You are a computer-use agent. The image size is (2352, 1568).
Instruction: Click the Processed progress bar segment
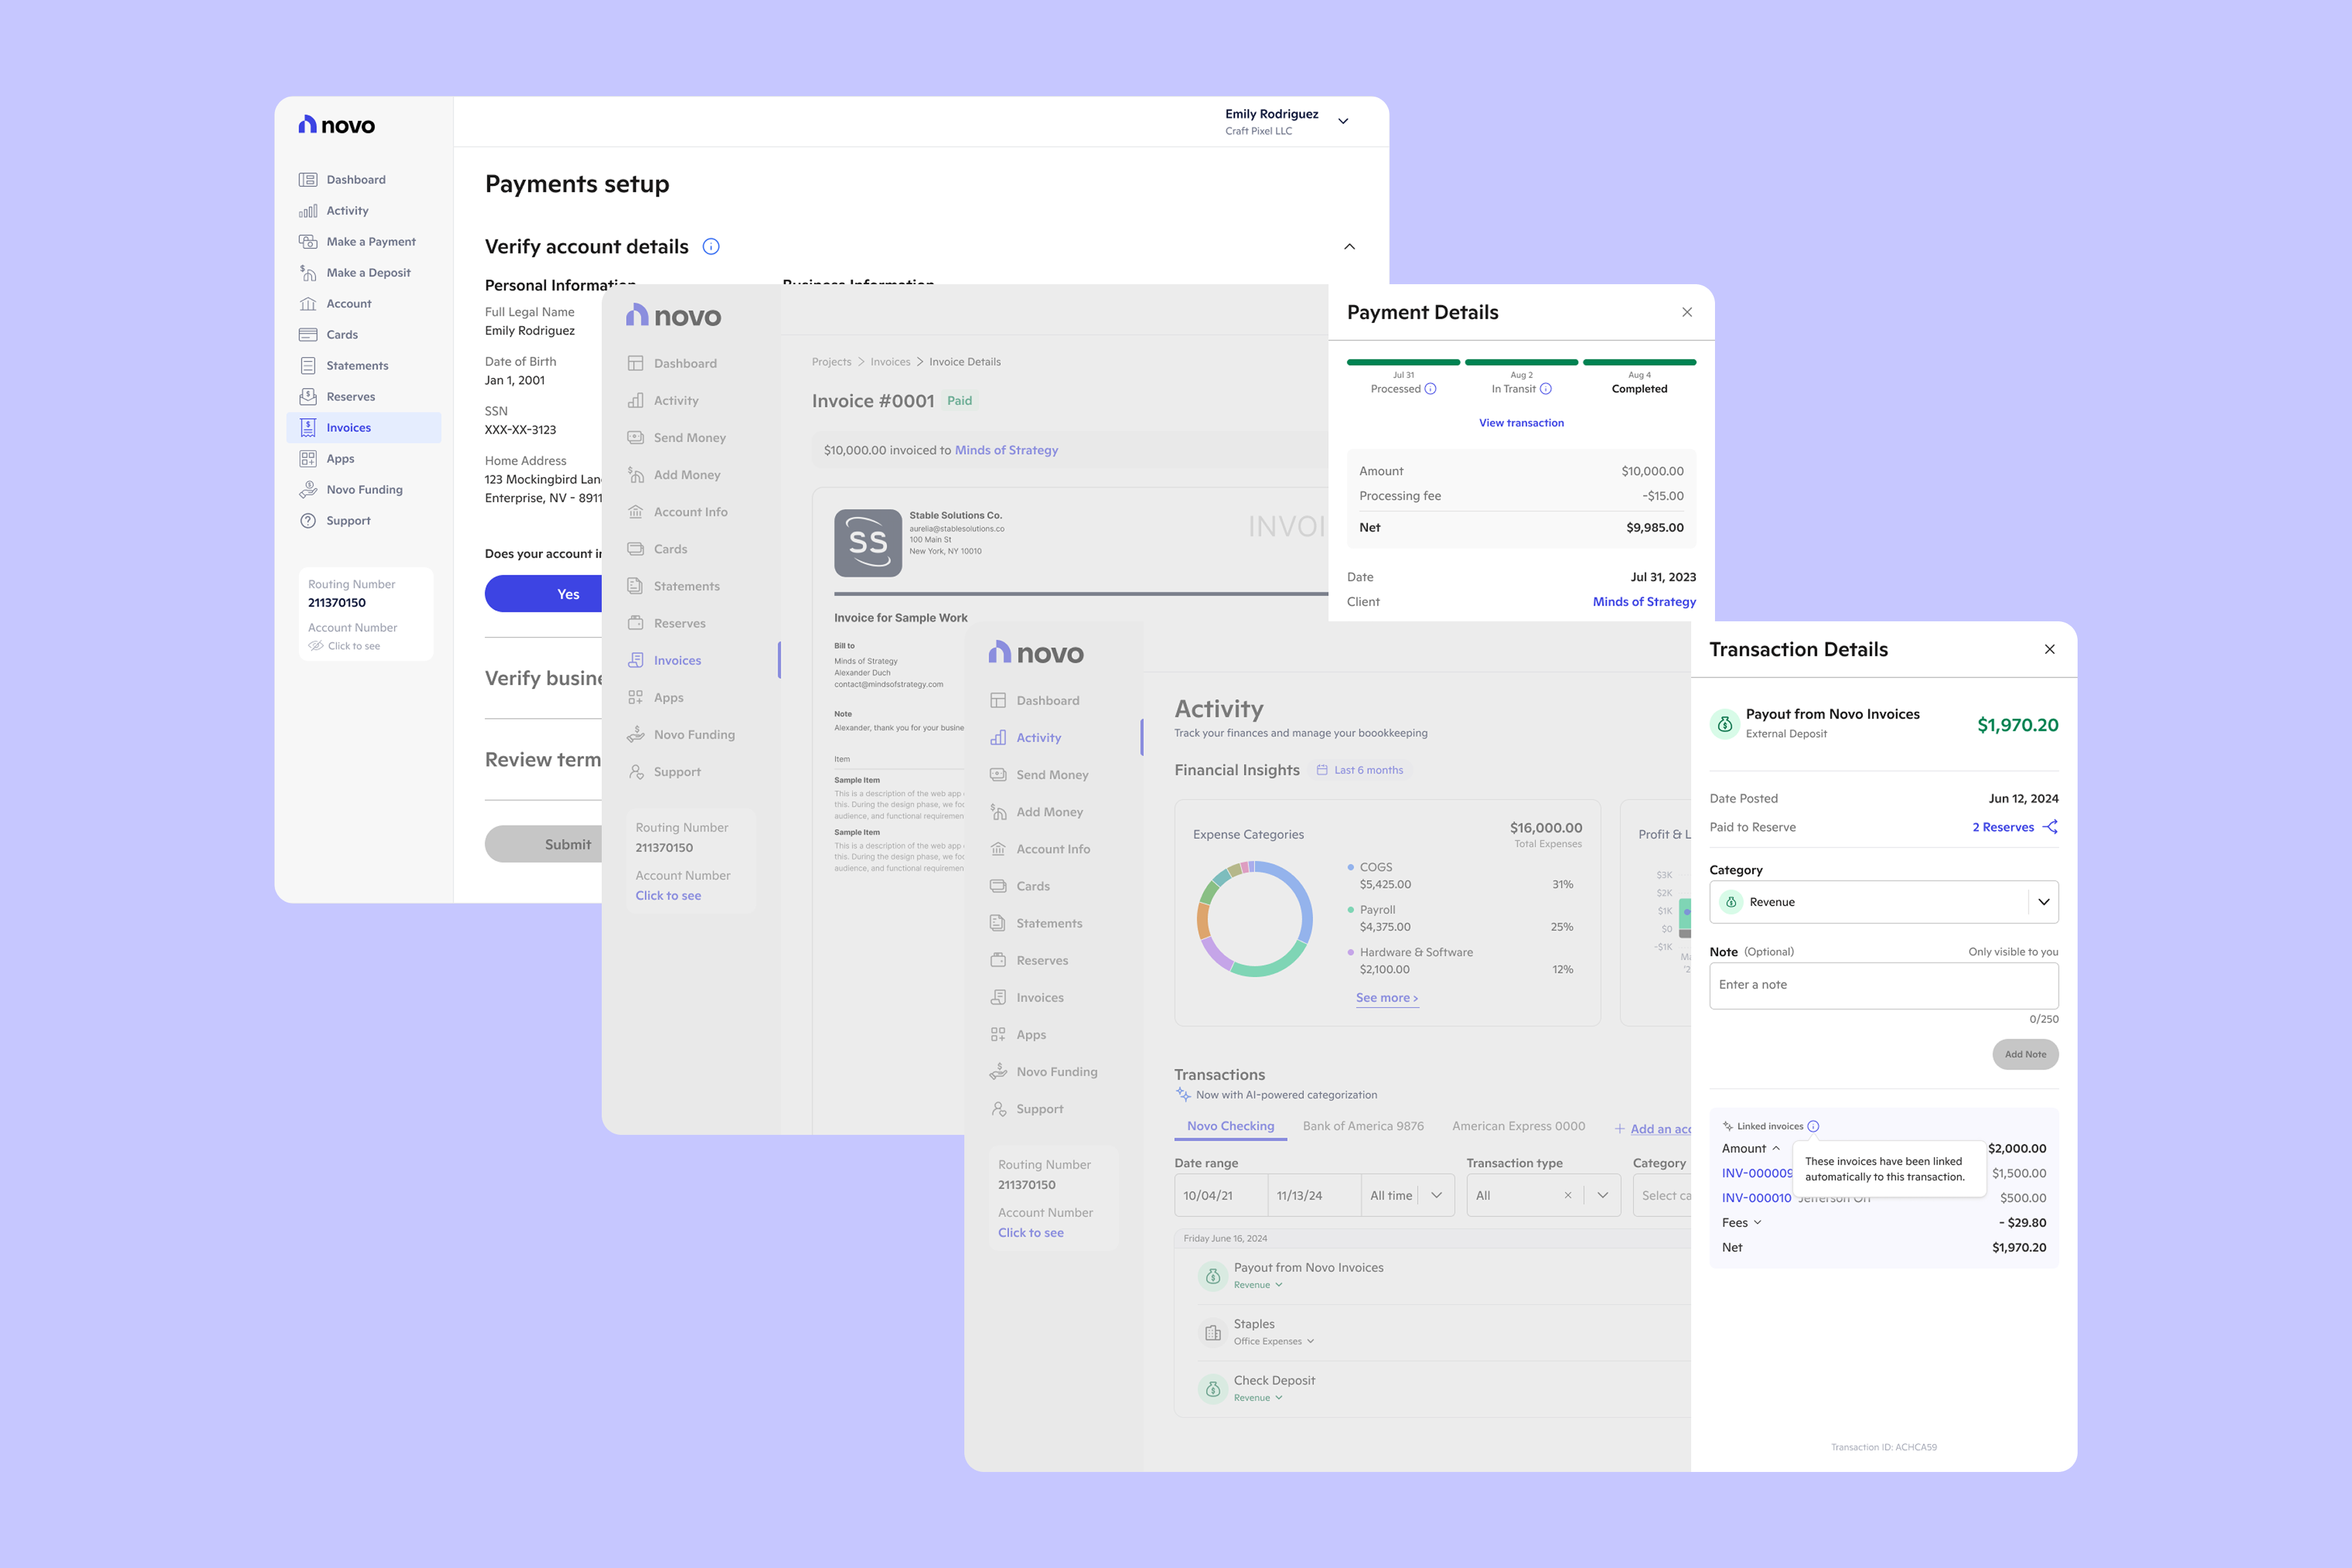coord(1403,362)
